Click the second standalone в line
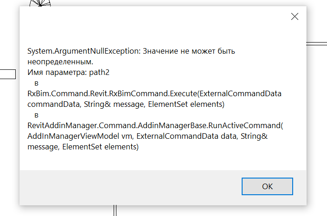The height and width of the screenshot is (216, 327). click(36, 115)
